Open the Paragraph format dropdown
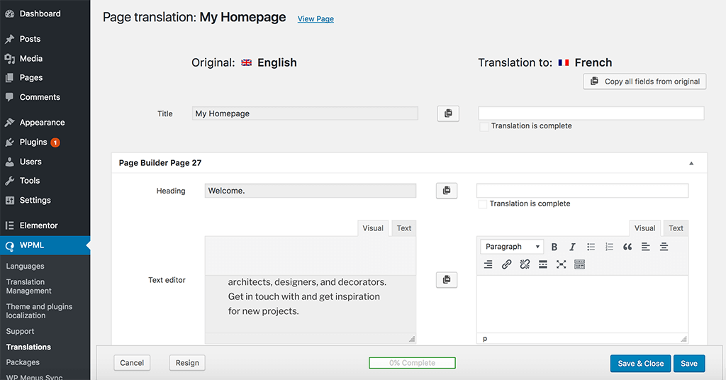Screen dimensions: 726x380 [512, 247]
